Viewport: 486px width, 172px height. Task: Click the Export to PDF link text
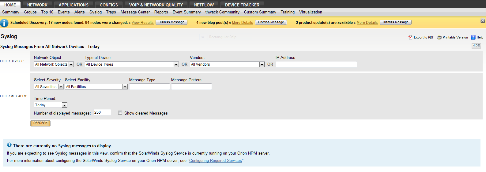424,37
